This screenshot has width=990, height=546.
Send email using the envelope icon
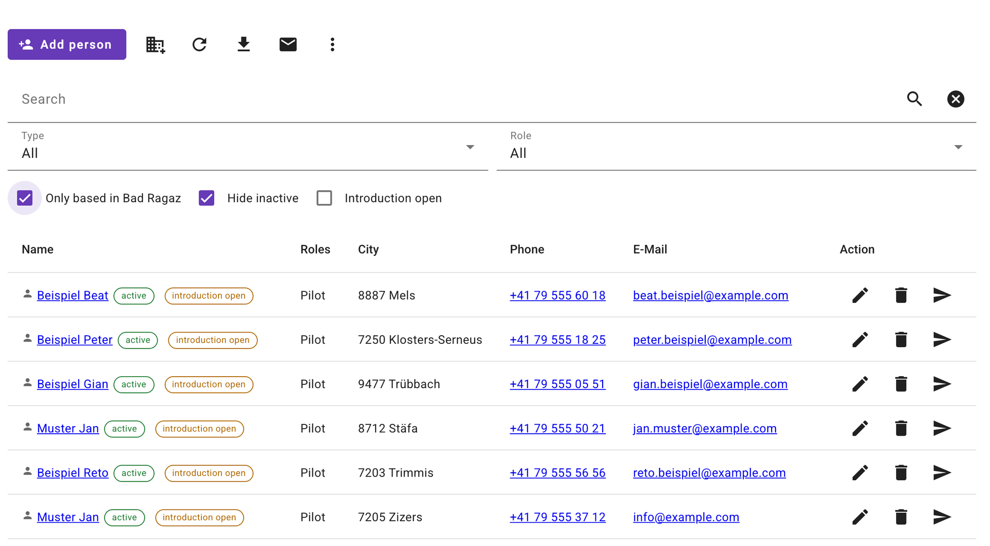pos(288,44)
